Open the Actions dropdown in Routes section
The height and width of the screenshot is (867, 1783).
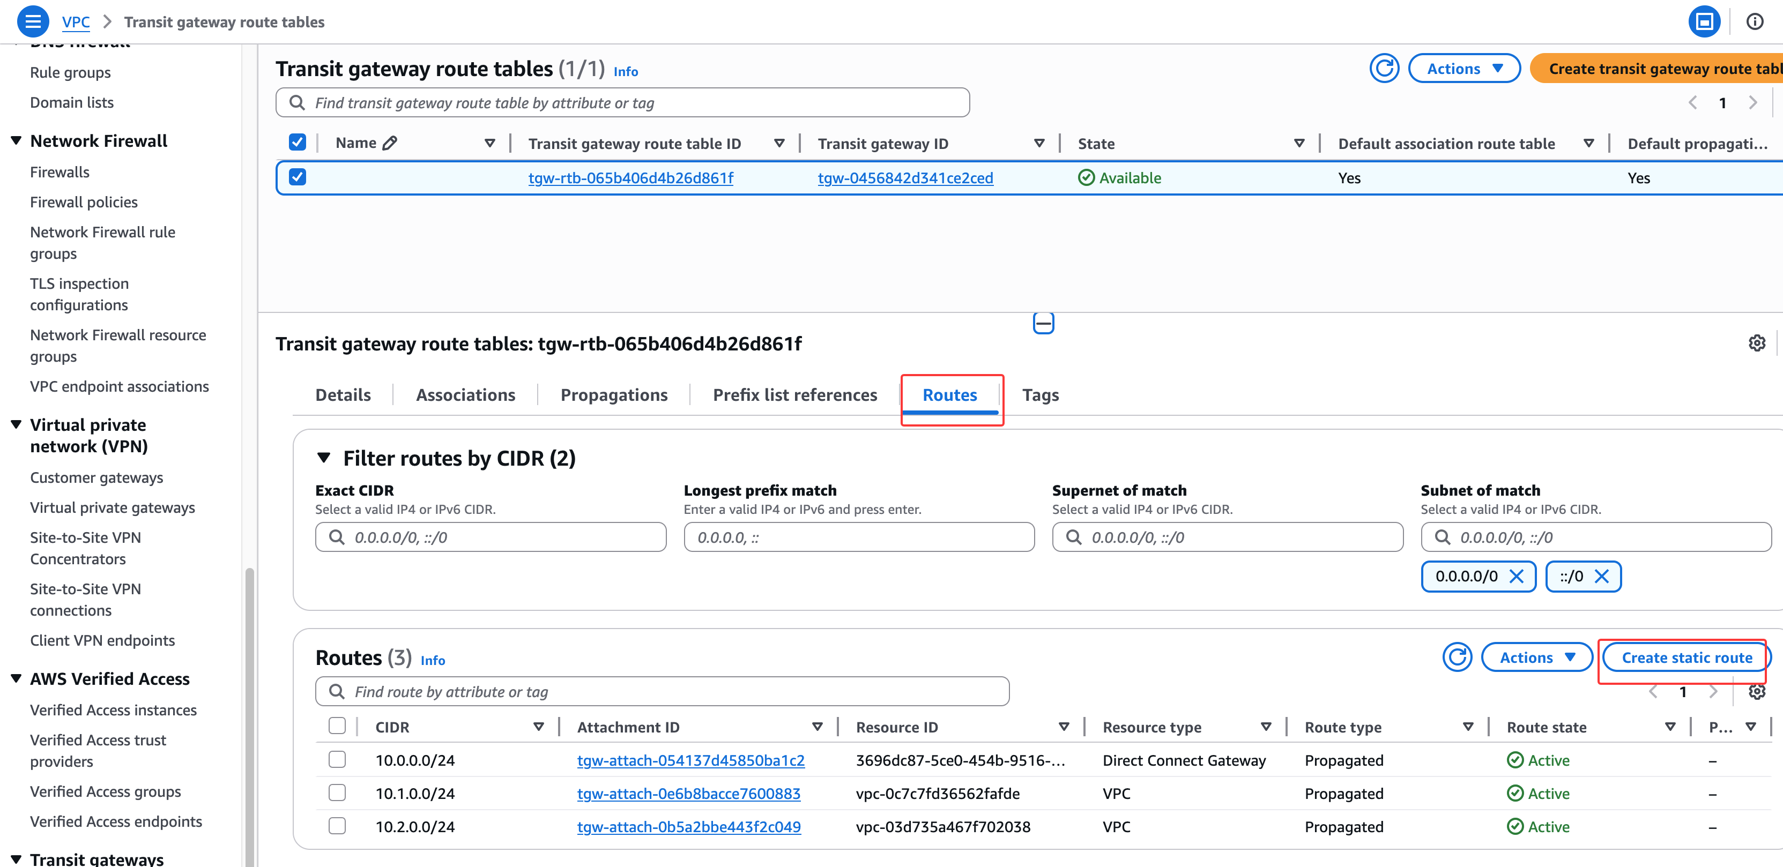[x=1536, y=657]
